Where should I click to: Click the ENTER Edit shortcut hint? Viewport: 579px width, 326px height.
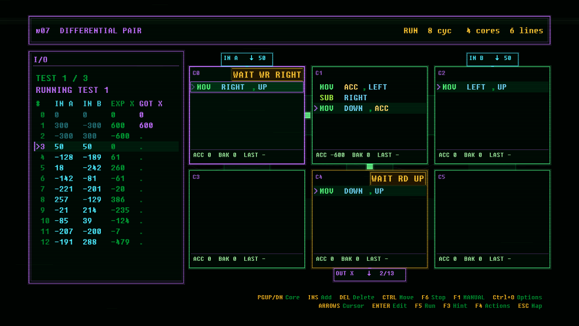(x=389, y=306)
